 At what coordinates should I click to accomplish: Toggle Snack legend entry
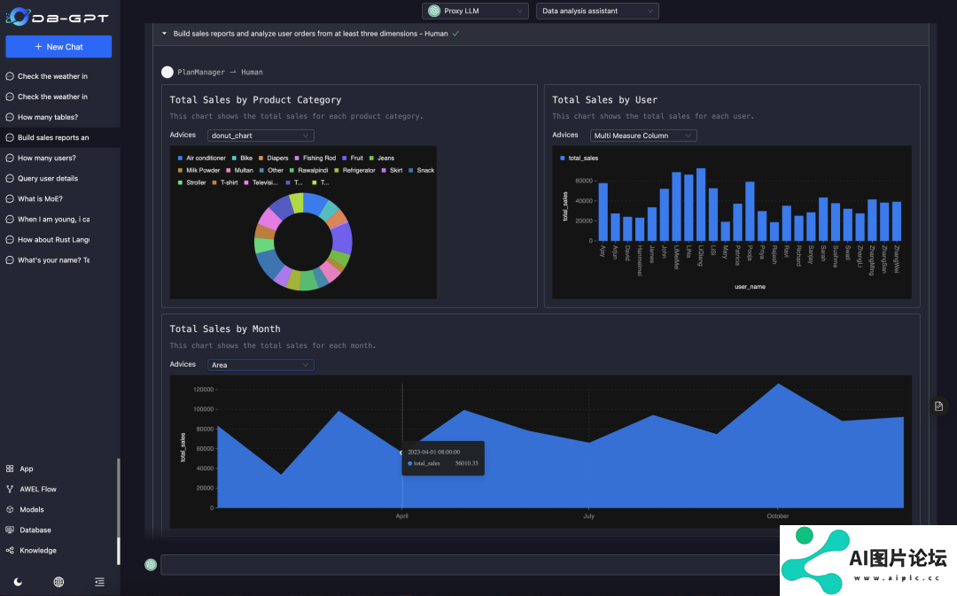tap(421, 170)
